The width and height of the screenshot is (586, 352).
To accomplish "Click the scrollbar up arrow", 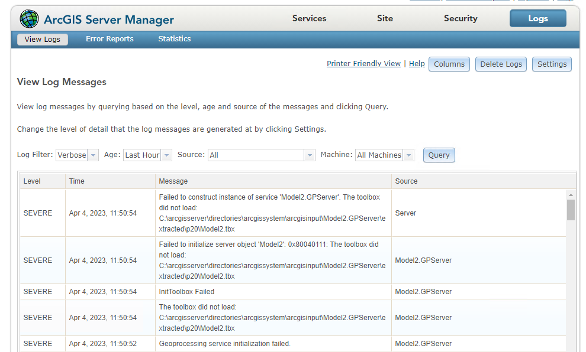I will (571, 194).
